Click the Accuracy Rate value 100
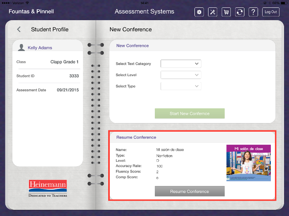The width and height of the screenshot is (289, 216). 159,166
